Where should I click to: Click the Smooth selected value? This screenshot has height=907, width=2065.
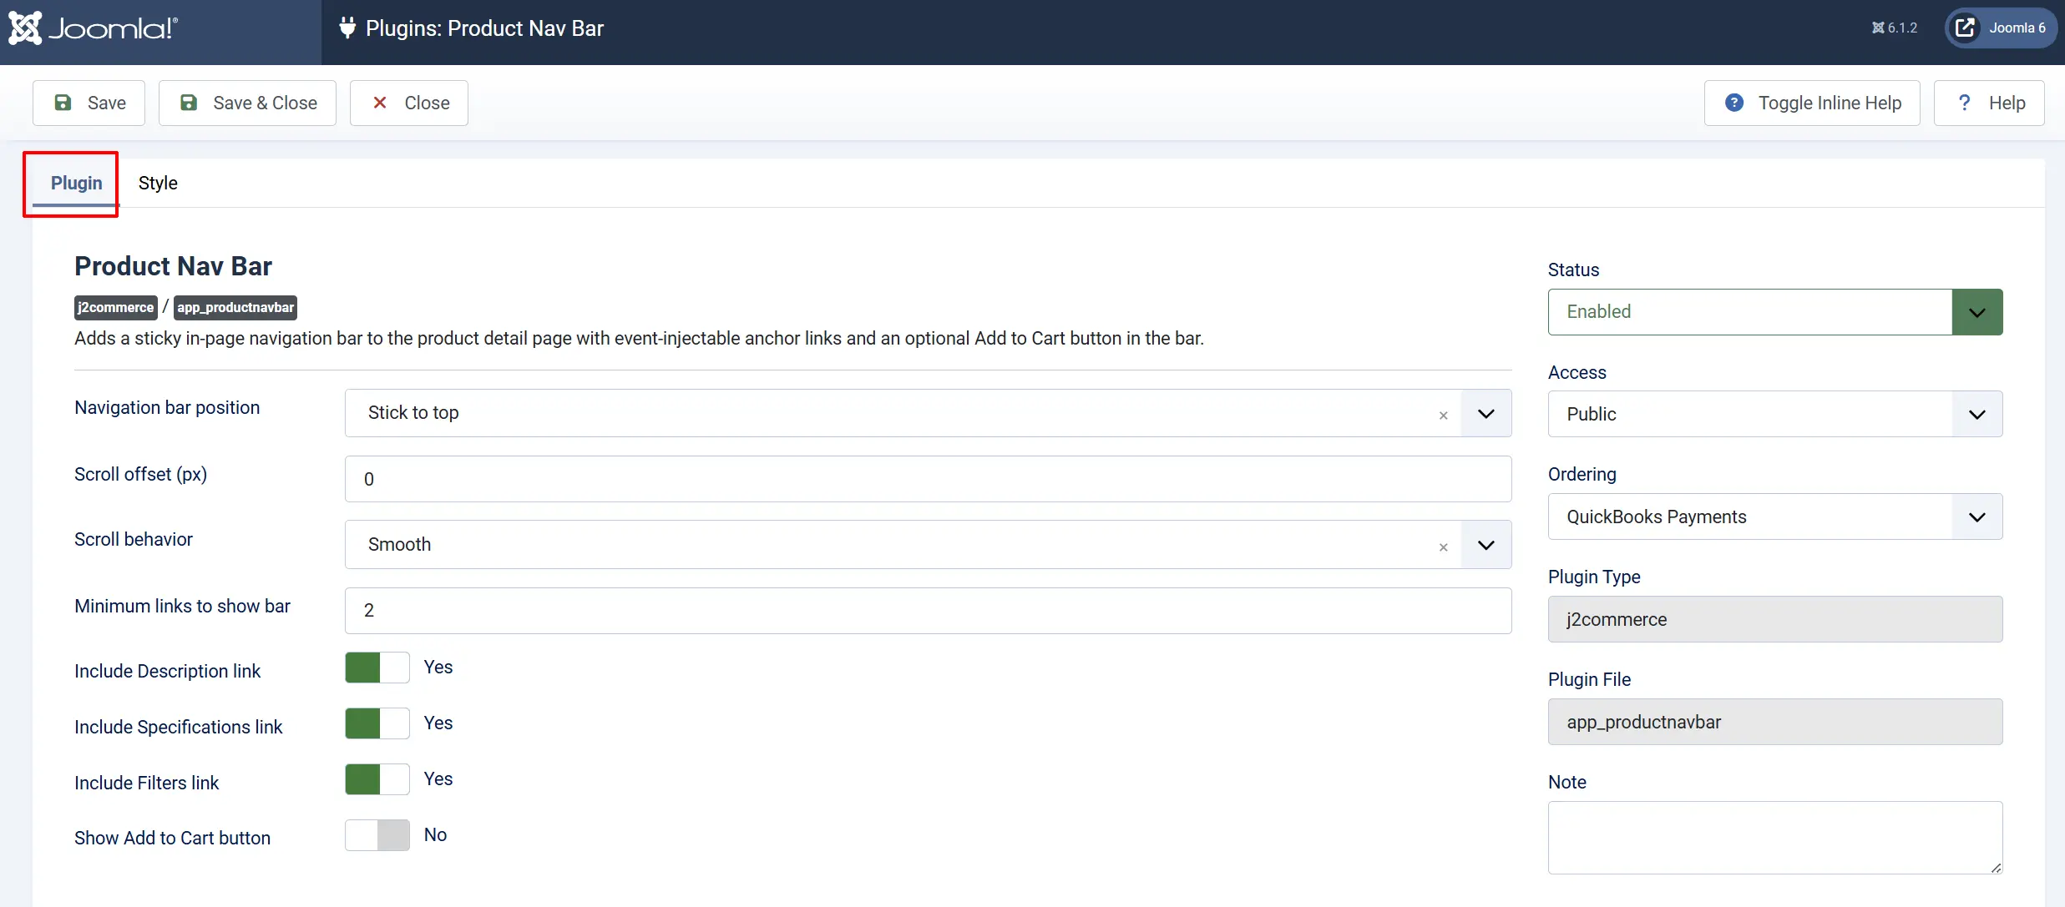pyautogui.click(x=399, y=544)
